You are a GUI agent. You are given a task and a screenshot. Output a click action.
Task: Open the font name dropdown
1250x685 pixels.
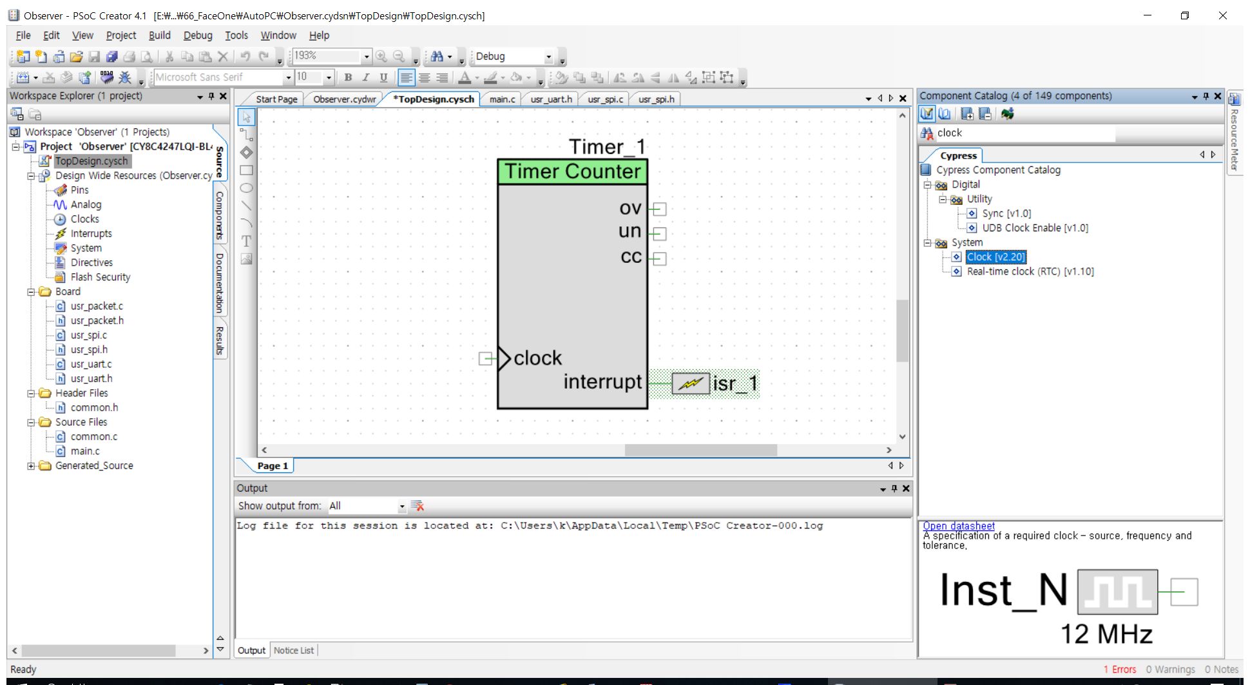click(288, 77)
